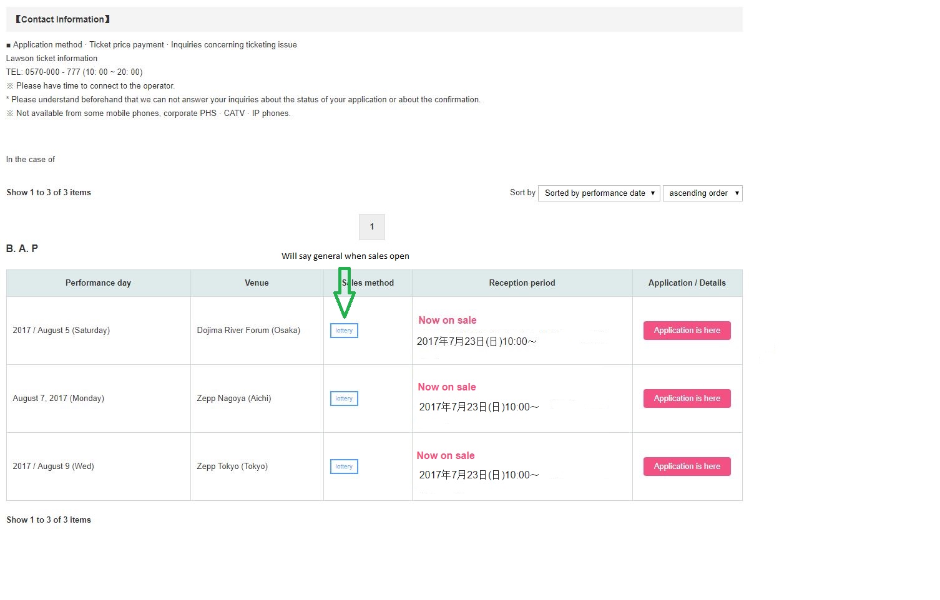Click the Contact Information heading
The width and height of the screenshot is (940, 600).
coord(62,19)
